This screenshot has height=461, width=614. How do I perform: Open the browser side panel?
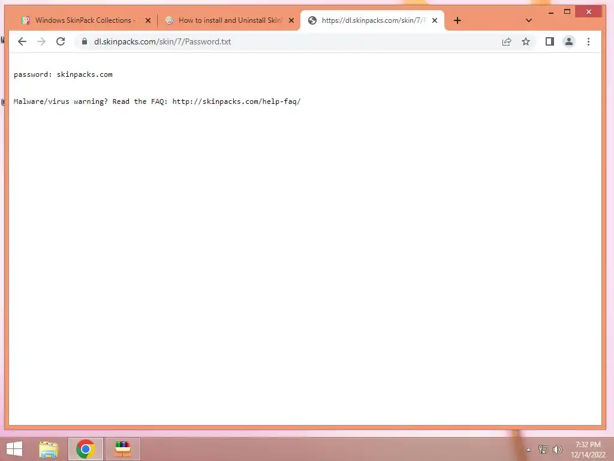pos(549,41)
